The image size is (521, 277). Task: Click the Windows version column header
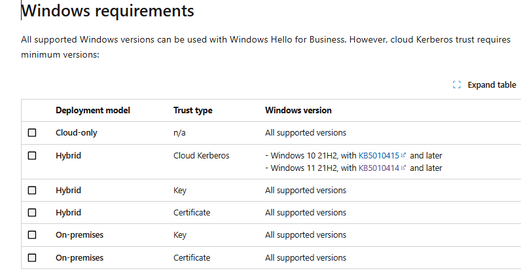(x=298, y=111)
